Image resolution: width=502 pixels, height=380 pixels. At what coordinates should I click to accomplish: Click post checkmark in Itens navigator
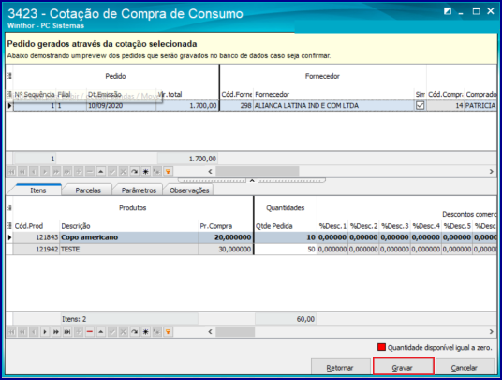tap(112, 331)
